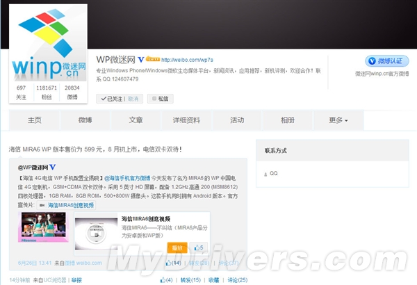Viewport: 417px width, 285px height.
Task: Open the 文章 tab
Action: (x=136, y=120)
